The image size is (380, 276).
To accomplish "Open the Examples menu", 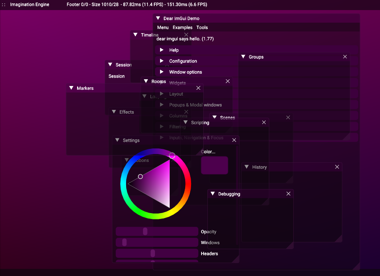I will [x=183, y=27].
